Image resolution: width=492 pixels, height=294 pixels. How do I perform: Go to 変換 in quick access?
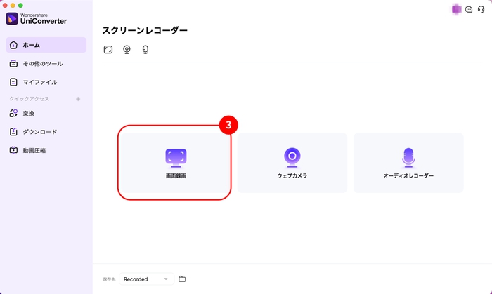pos(46,113)
